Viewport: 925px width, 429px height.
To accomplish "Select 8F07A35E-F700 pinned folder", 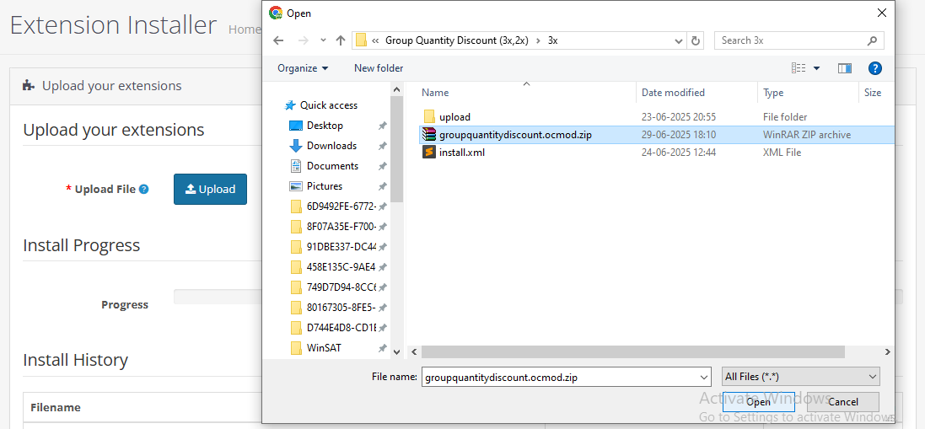I will 341,226.
